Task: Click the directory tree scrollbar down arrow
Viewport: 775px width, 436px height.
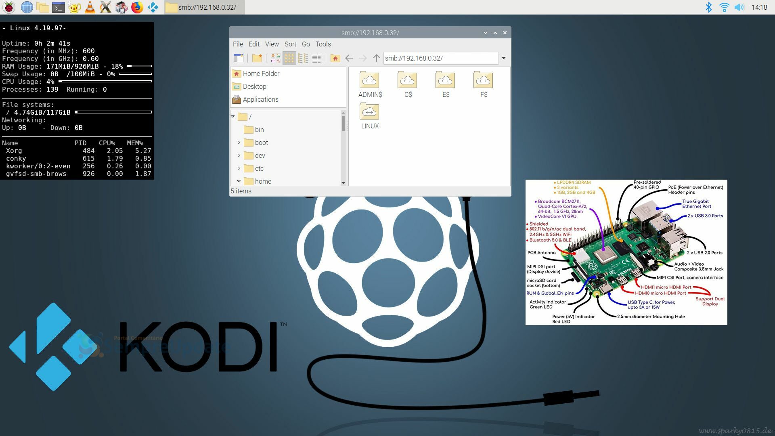Action: (344, 183)
